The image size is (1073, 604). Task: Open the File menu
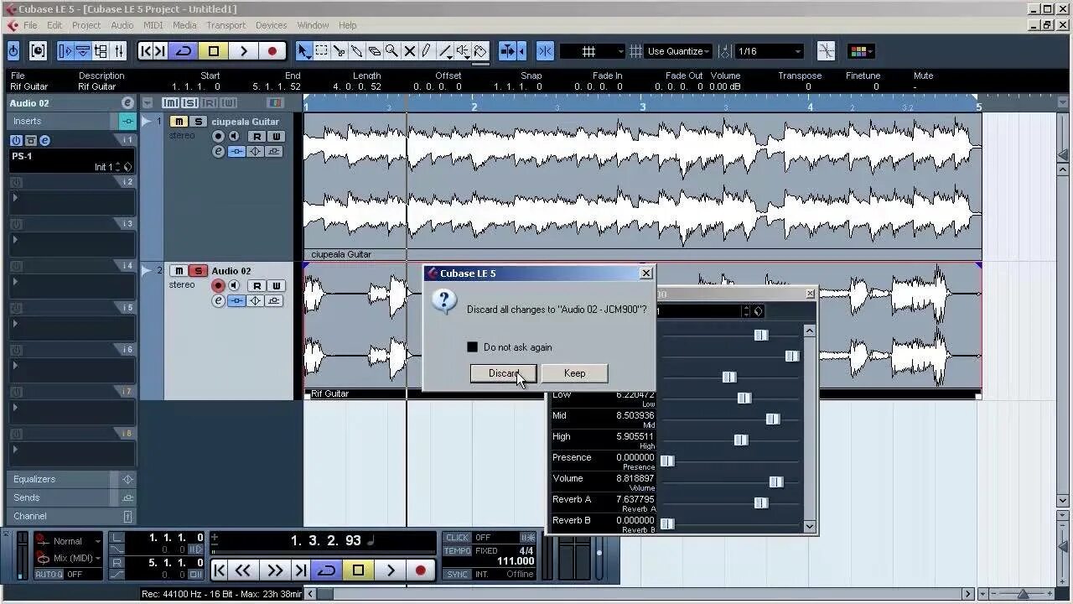coord(30,25)
